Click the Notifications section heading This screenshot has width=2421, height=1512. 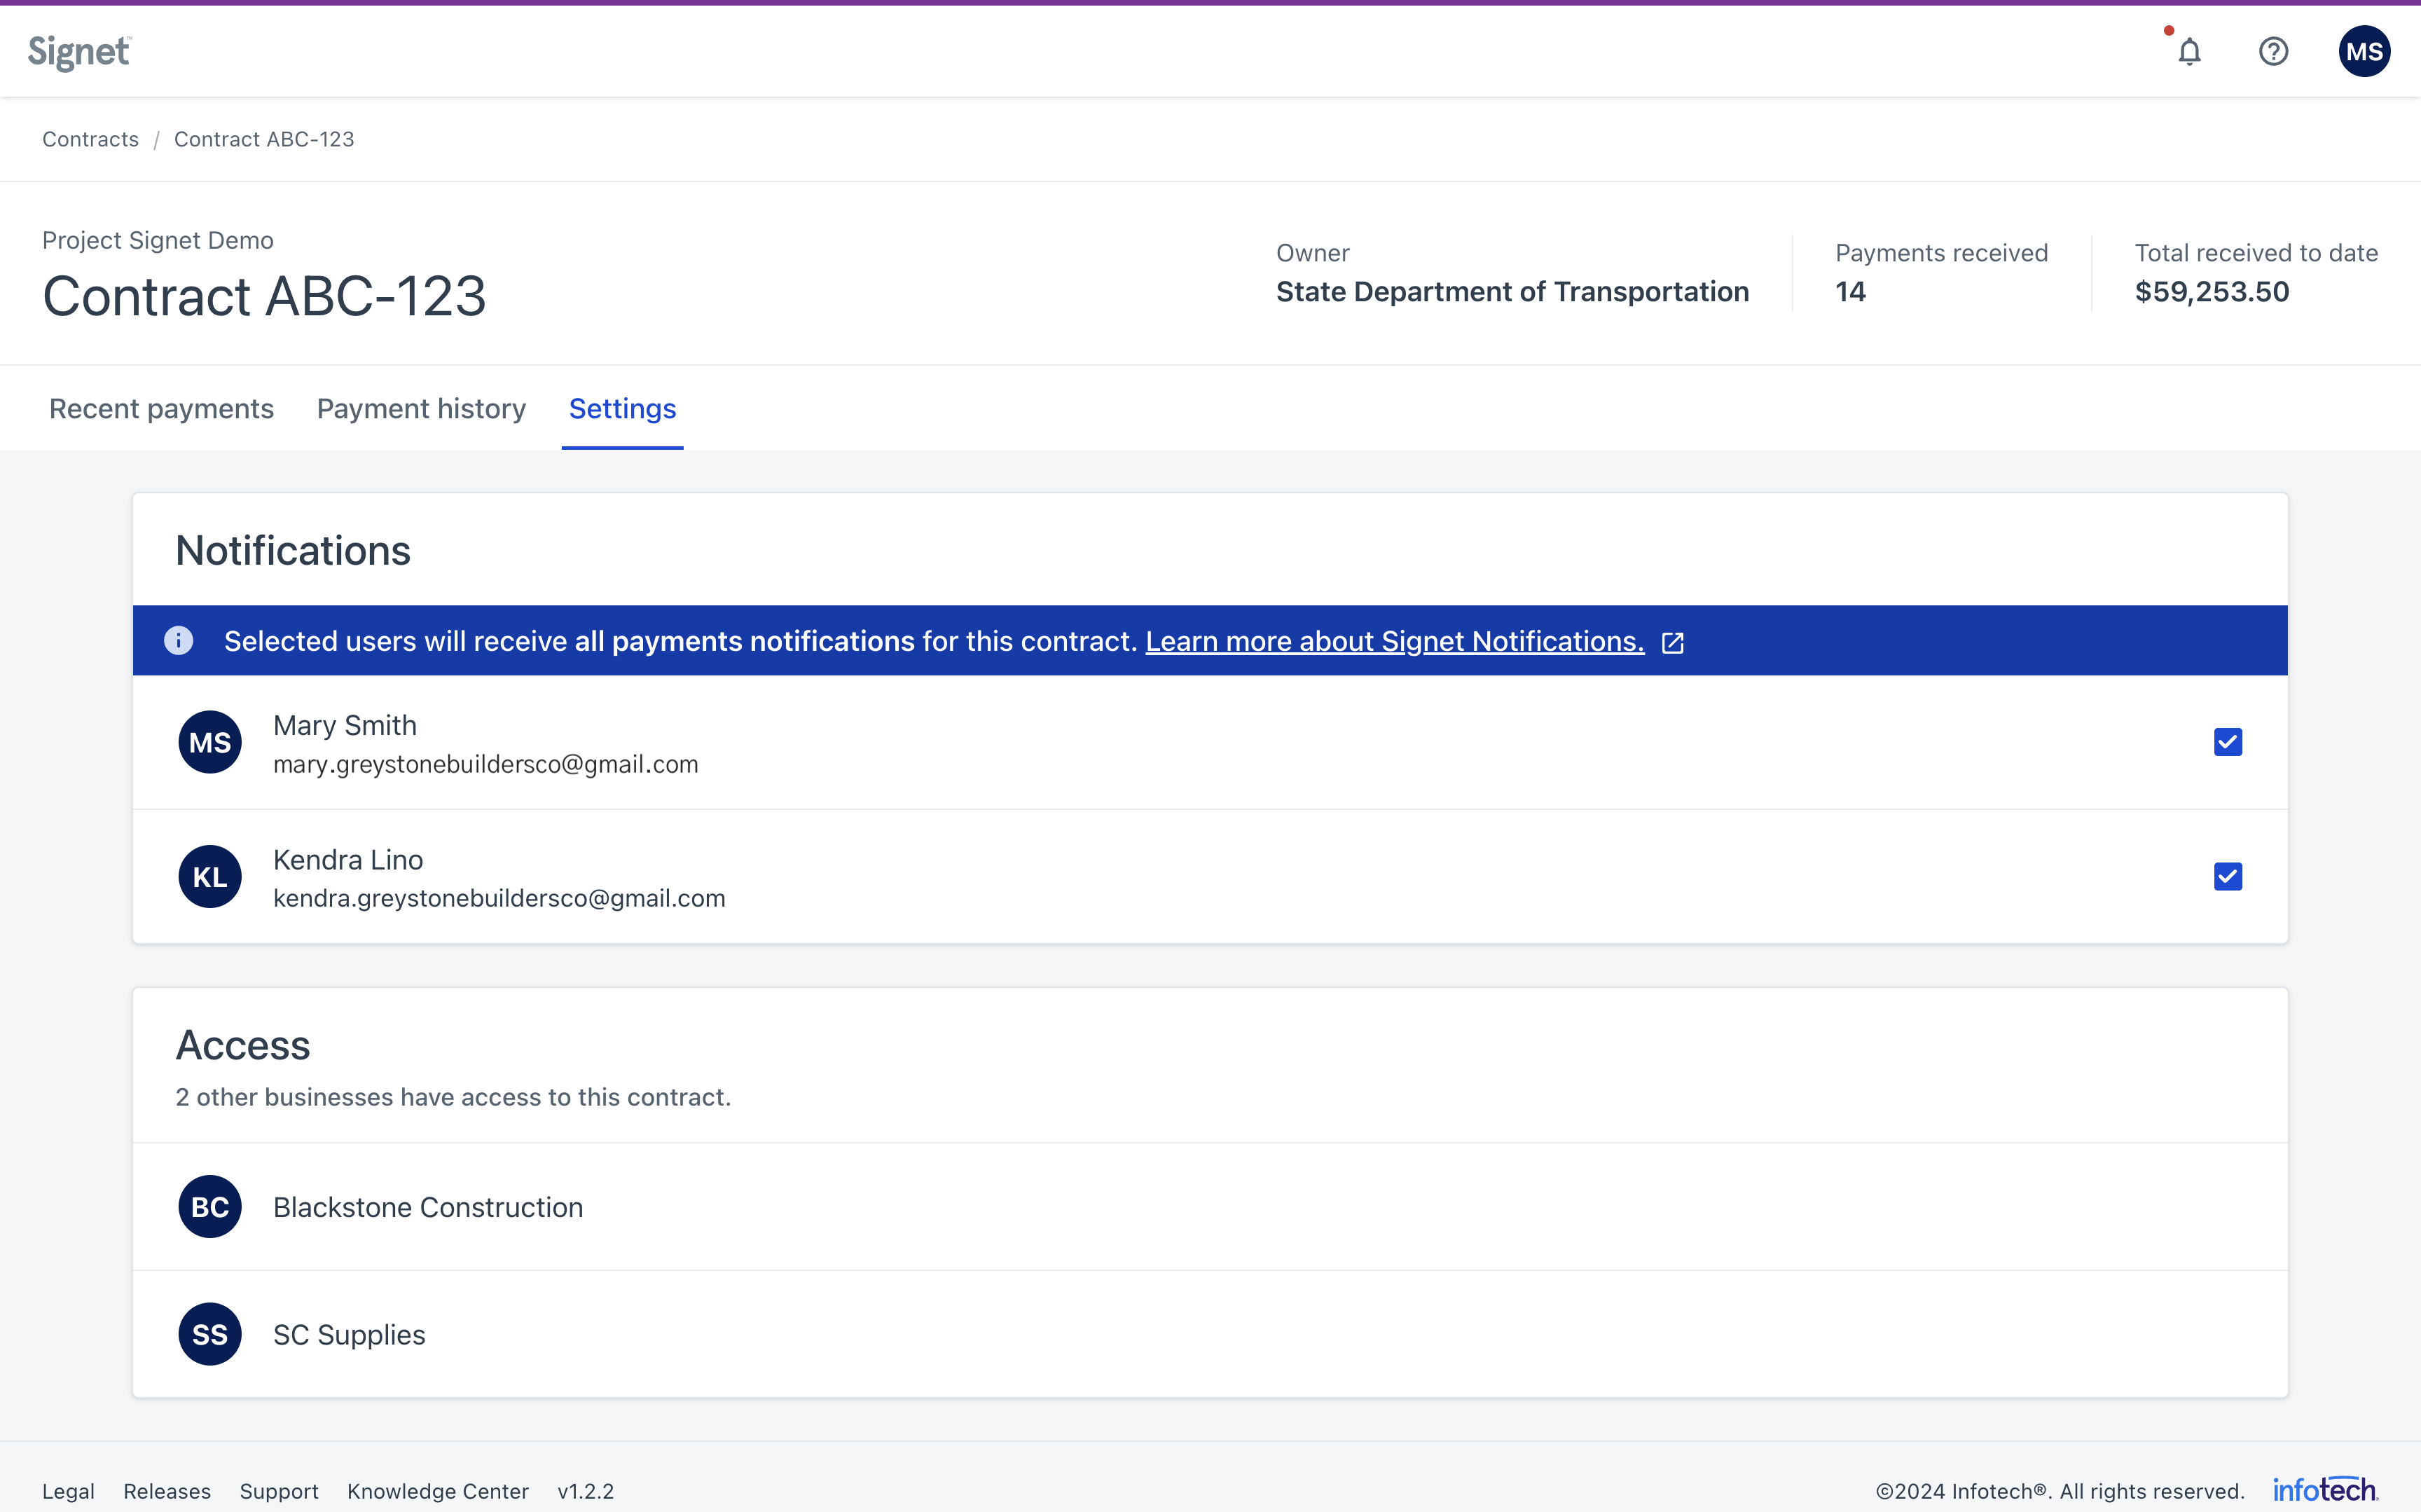(x=293, y=550)
